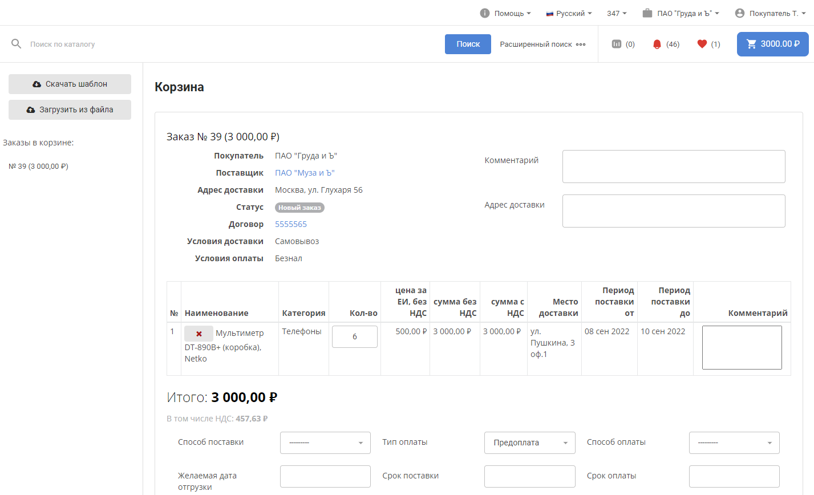Open favorites heart icon (1)
The image size is (814, 495).
702,44
